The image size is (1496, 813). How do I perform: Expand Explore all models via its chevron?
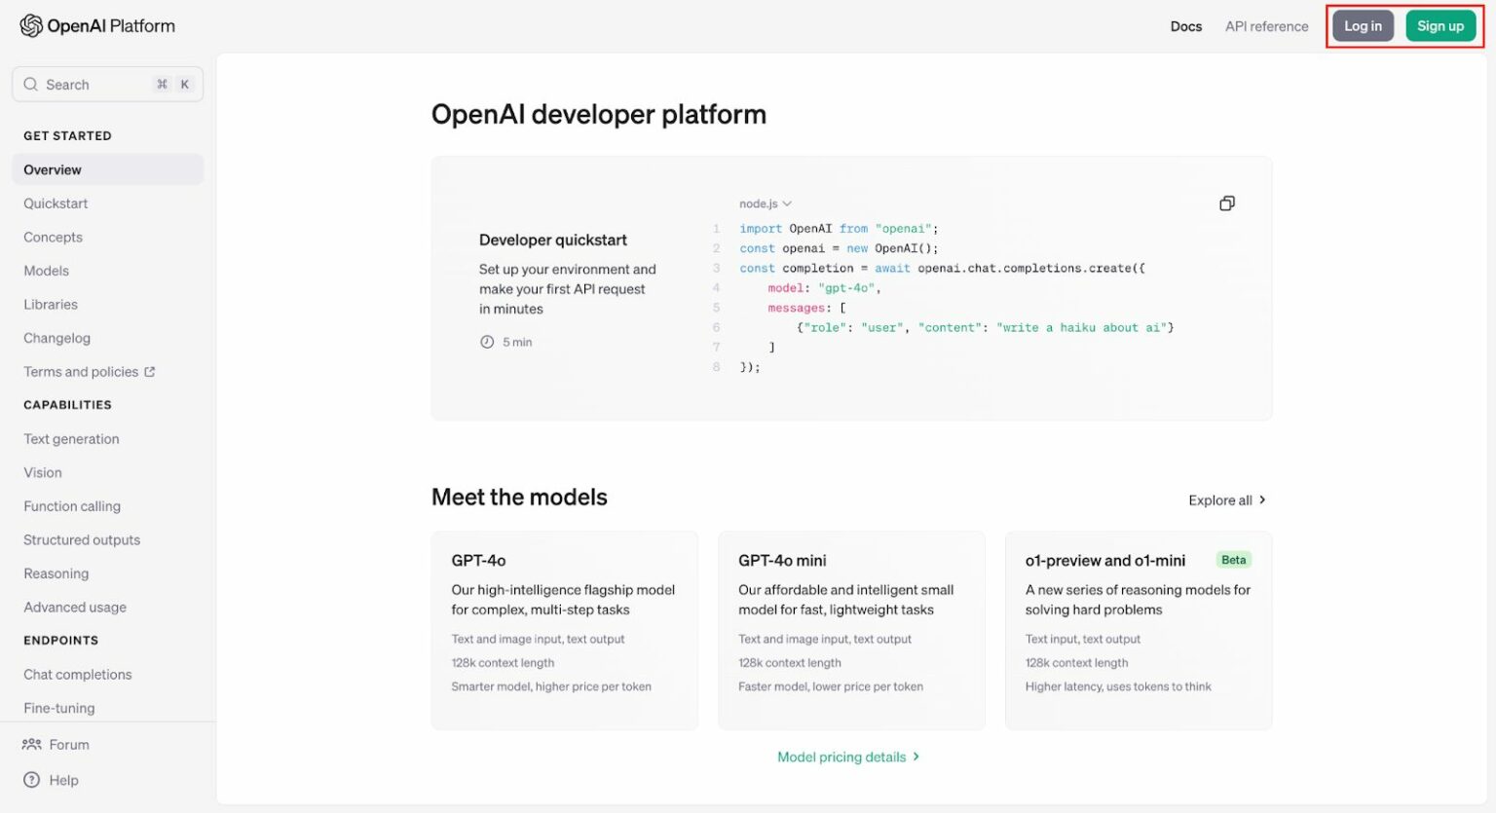click(1262, 499)
